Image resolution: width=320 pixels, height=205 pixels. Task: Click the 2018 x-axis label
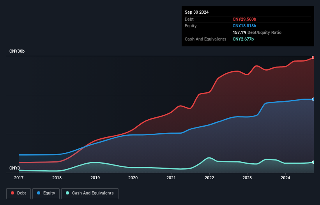pos(57,178)
